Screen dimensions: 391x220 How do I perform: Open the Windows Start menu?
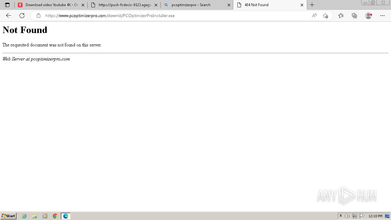tap(9, 216)
